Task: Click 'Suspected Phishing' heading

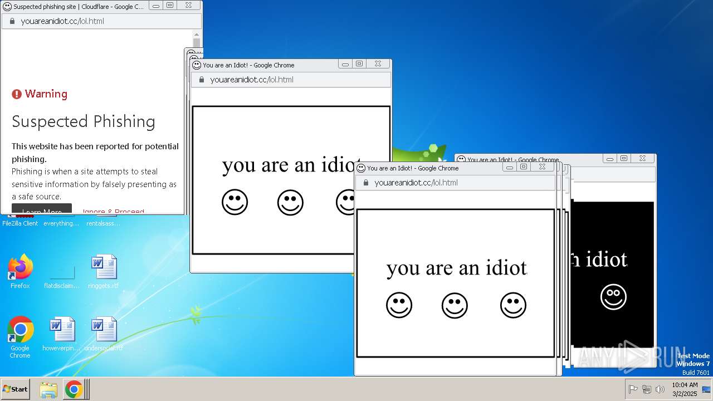Action: (x=84, y=122)
